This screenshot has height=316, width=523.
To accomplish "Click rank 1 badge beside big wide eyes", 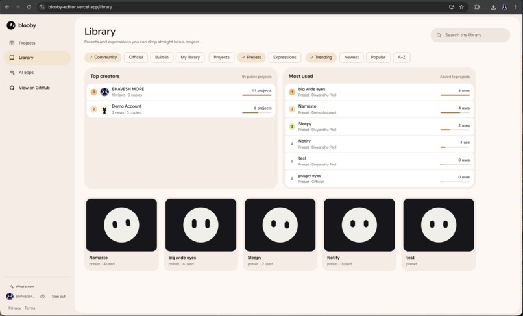I will pos(292,91).
